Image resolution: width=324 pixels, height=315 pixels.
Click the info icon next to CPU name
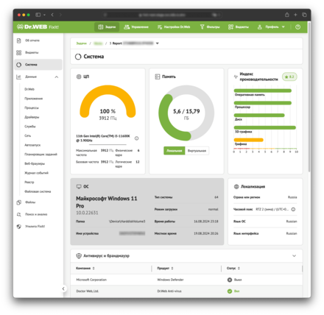click(x=137, y=138)
